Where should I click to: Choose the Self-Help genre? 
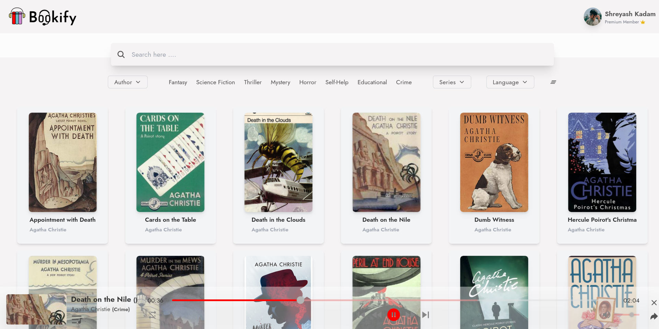click(x=337, y=82)
